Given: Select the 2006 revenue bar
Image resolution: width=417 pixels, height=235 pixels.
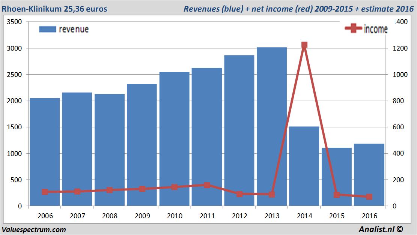Looking at the screenshot, I should coord(45,152).
